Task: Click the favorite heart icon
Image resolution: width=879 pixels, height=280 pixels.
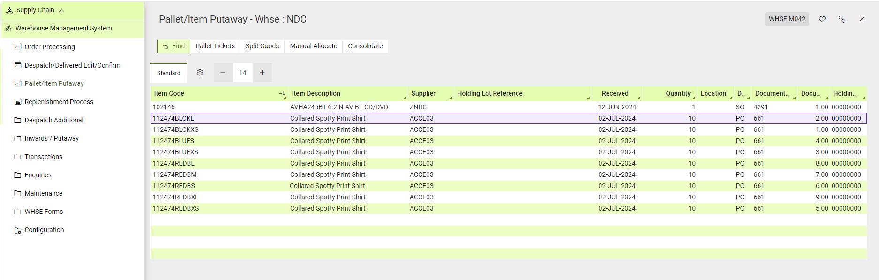Action: 822,19
